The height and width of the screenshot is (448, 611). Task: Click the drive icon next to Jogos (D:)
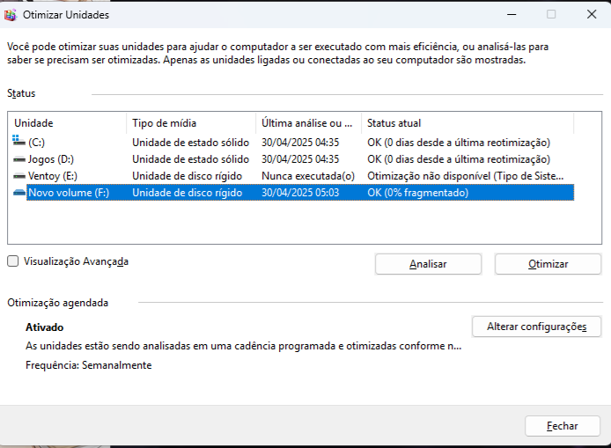click(19, 159)
